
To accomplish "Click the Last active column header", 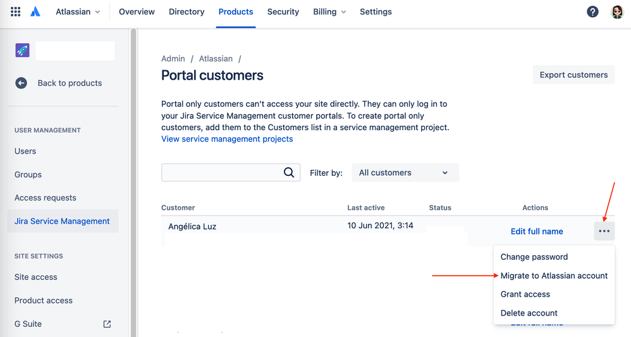I will (366, 208).
